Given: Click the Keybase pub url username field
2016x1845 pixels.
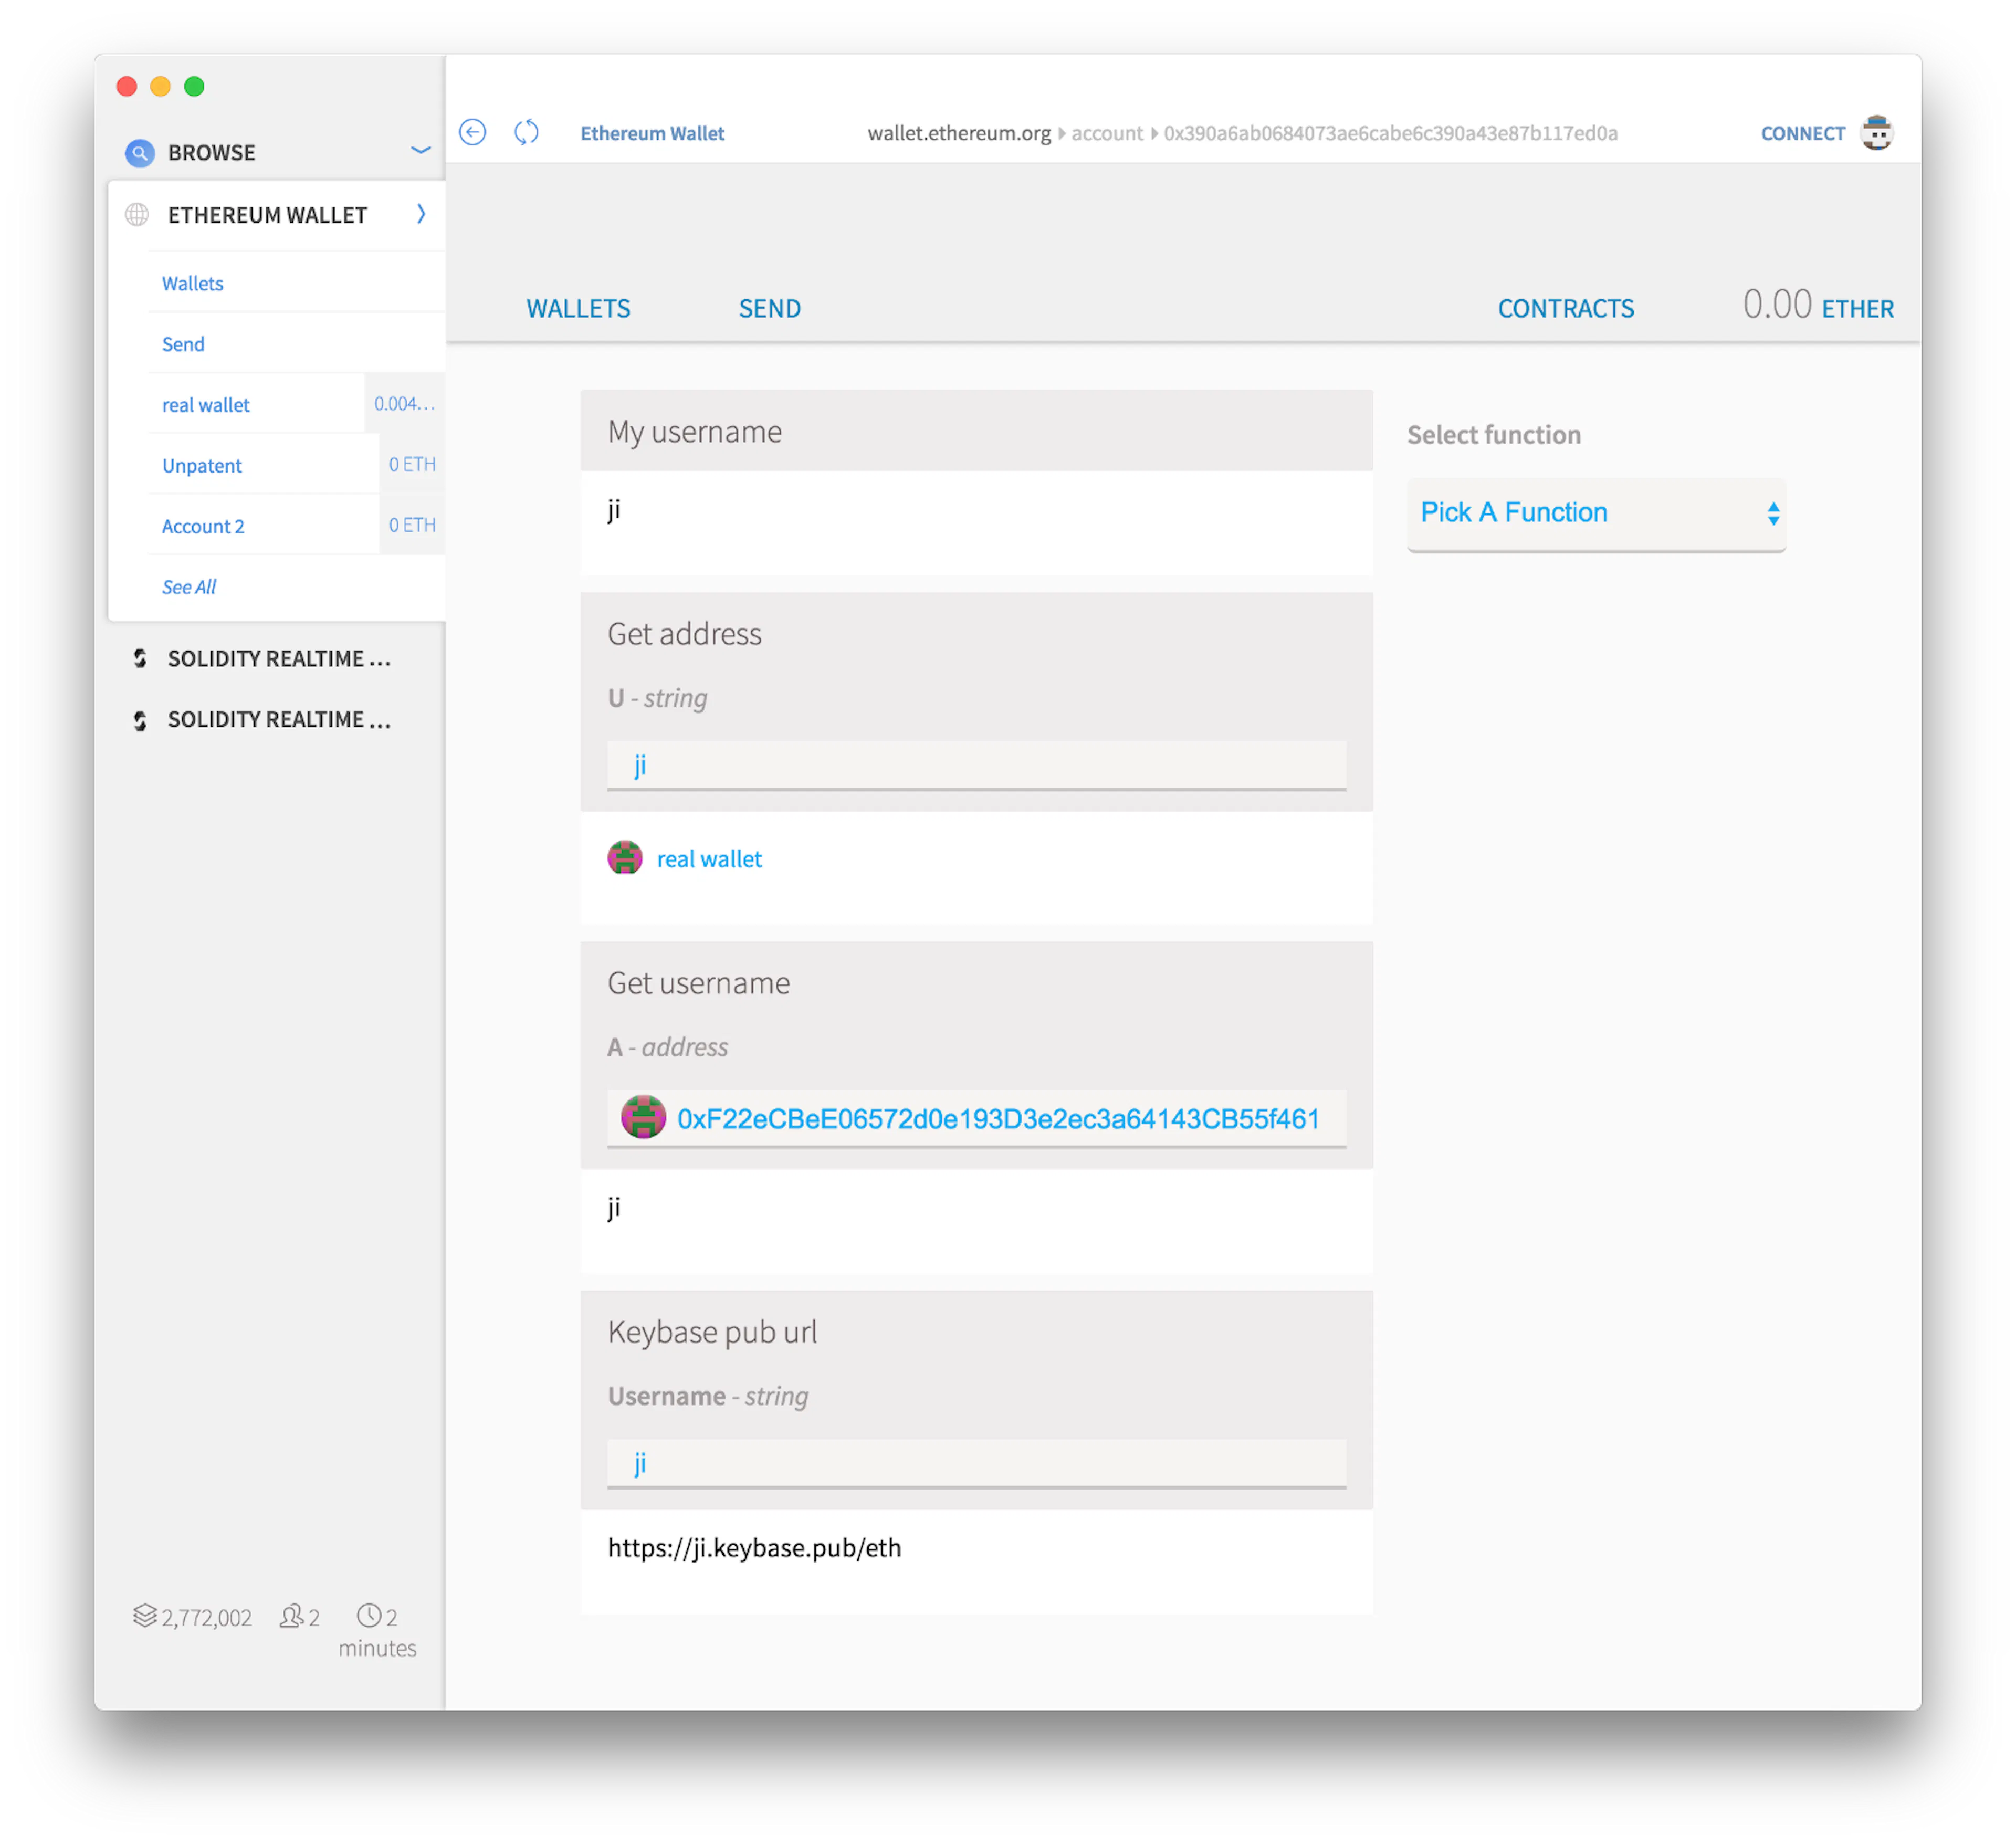Looking at the screenshot, I should click(976, 1463).
